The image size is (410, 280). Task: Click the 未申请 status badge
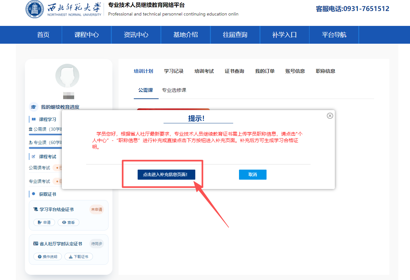point(97,209)
